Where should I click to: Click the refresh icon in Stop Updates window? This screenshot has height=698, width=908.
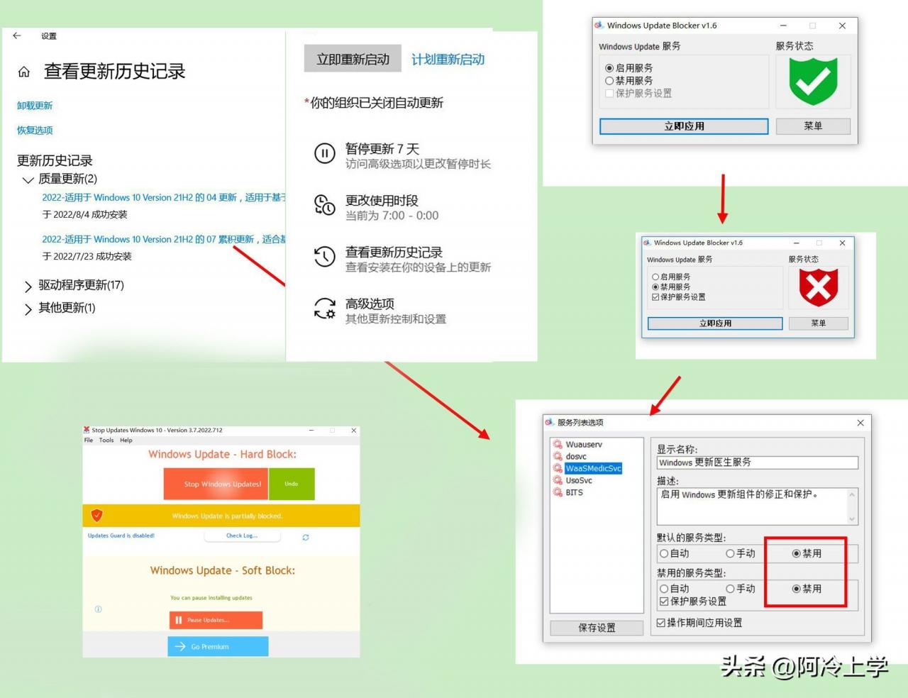pyautogui.click(x=306, y=538)
